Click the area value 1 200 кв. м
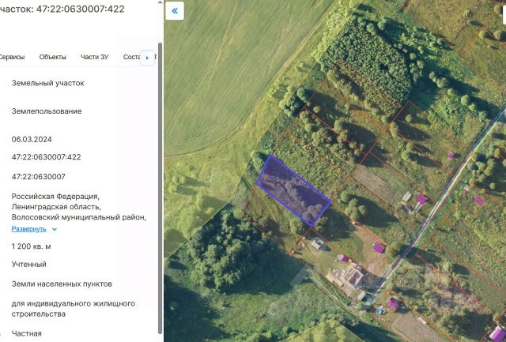 (x=32, y=246)
